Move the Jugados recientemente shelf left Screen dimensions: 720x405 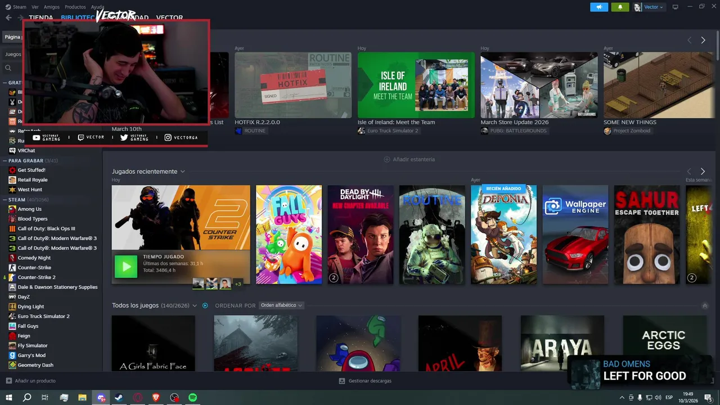coord(689,171)
